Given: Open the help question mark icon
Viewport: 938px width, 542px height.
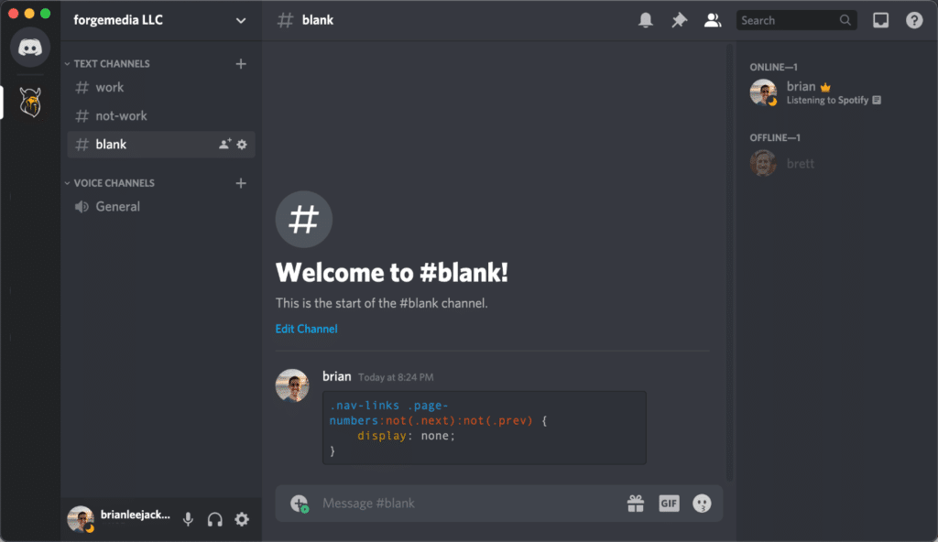Looking at the screenshot, I should click(914, 20).
